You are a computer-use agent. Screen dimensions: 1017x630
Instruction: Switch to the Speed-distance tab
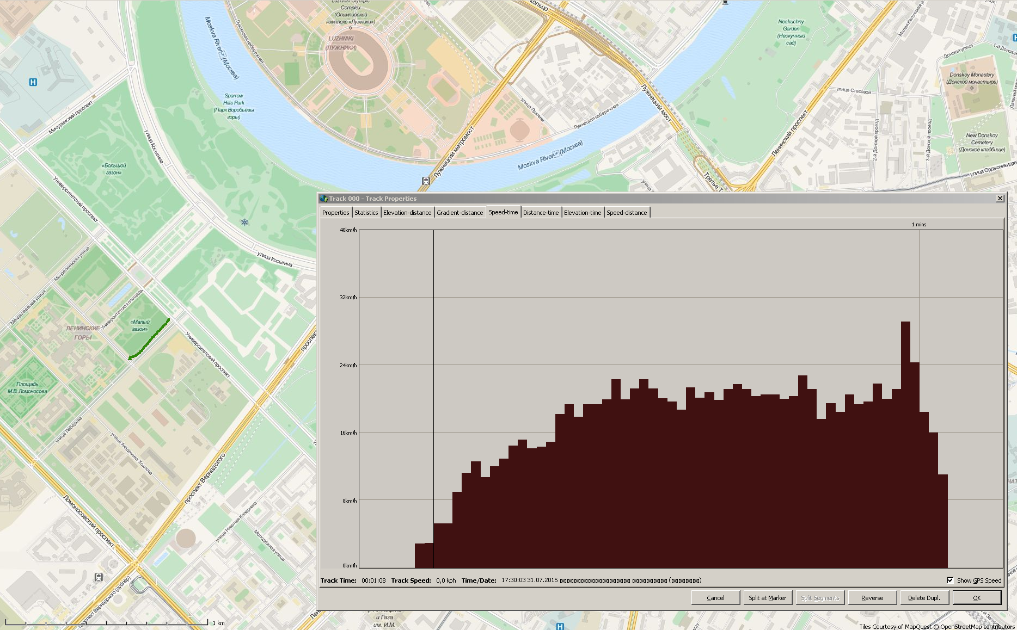coord(627,213)
